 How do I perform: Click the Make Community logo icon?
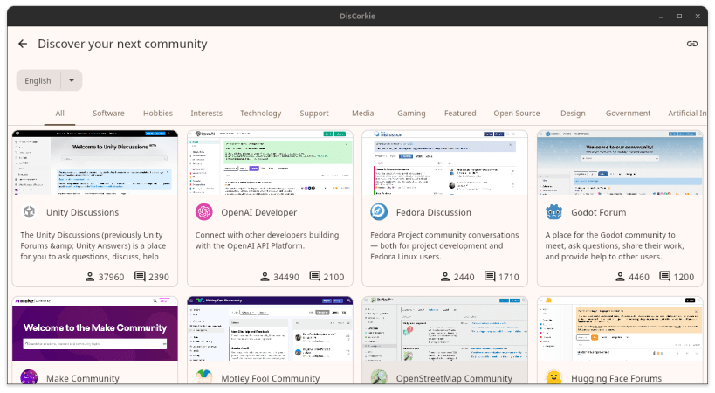pos(29,377)
